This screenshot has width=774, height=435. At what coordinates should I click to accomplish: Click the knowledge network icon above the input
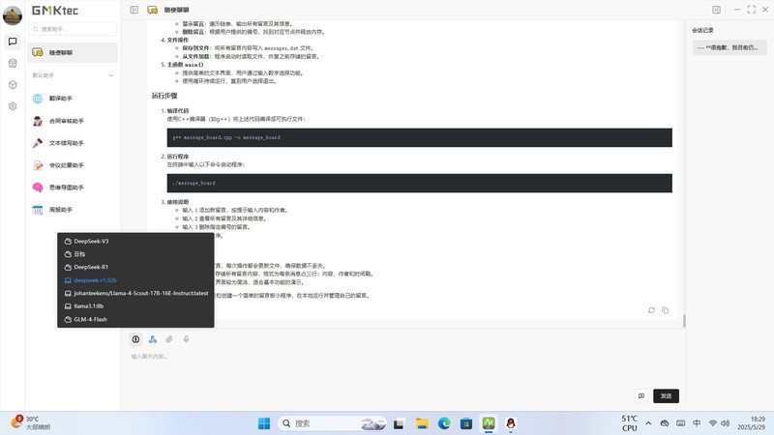pyautogui.click(x=153, y=339)
